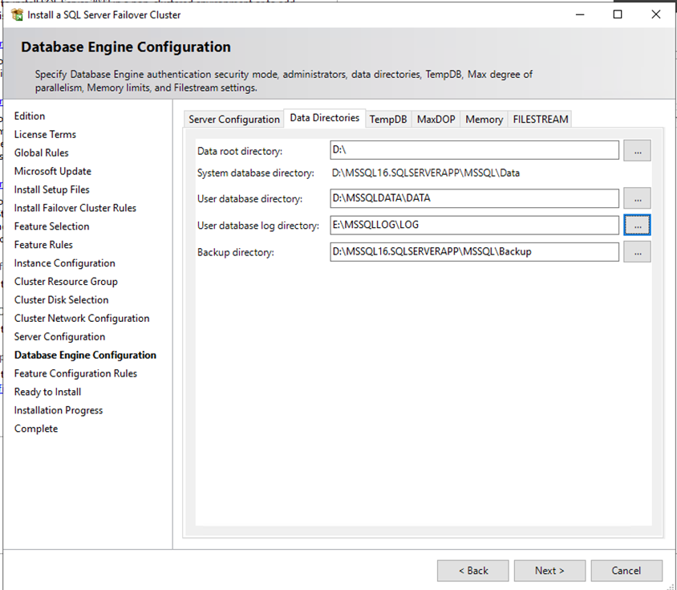This screenshot has height=590, width=677.
Task: Cancel the failover cluster installation
Action: (626, 571)
